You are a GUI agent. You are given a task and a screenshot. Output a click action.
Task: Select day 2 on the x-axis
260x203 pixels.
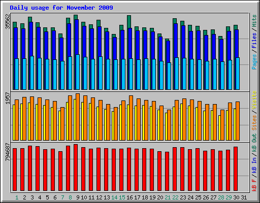24,197
